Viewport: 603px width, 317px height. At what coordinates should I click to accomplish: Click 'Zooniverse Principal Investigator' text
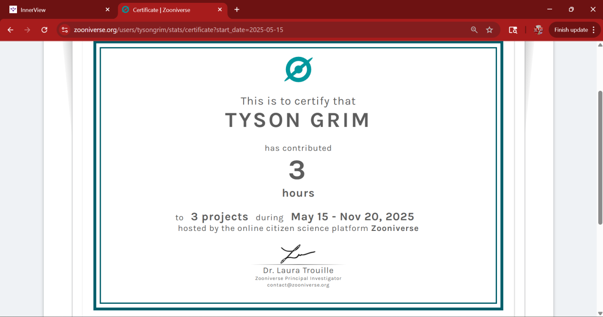tap(298, 278)
